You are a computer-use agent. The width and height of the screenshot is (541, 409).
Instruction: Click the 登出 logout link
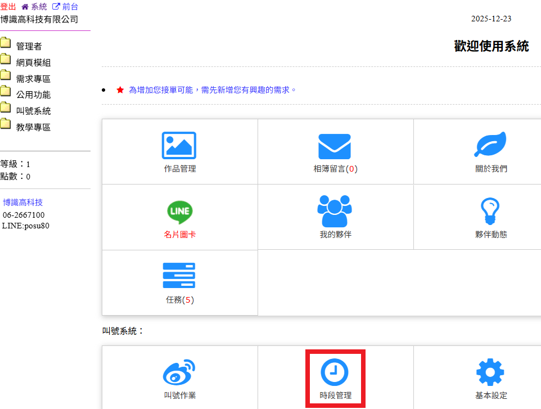8,7
